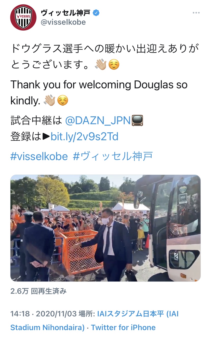Open the @DAZN_JPN mention

98,121
